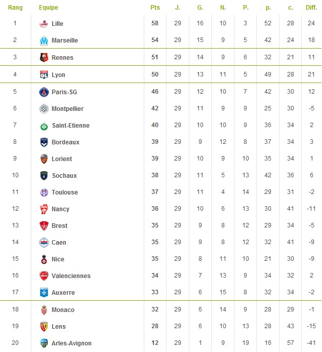Select the Rennes team logo

click(x=44, y=57)
